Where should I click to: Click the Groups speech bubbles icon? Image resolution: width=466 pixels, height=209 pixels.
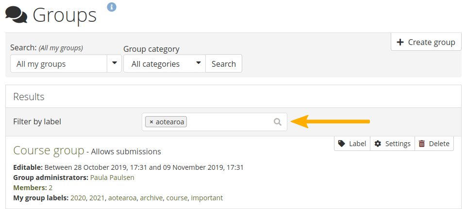[x=16, y=15]
